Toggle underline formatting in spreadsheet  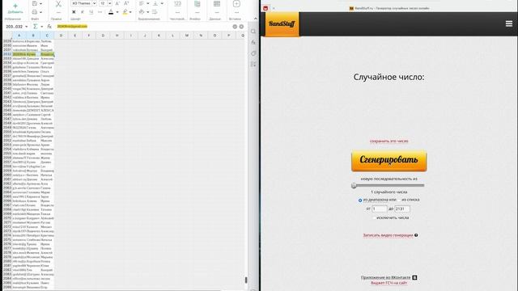pos(91,12)
